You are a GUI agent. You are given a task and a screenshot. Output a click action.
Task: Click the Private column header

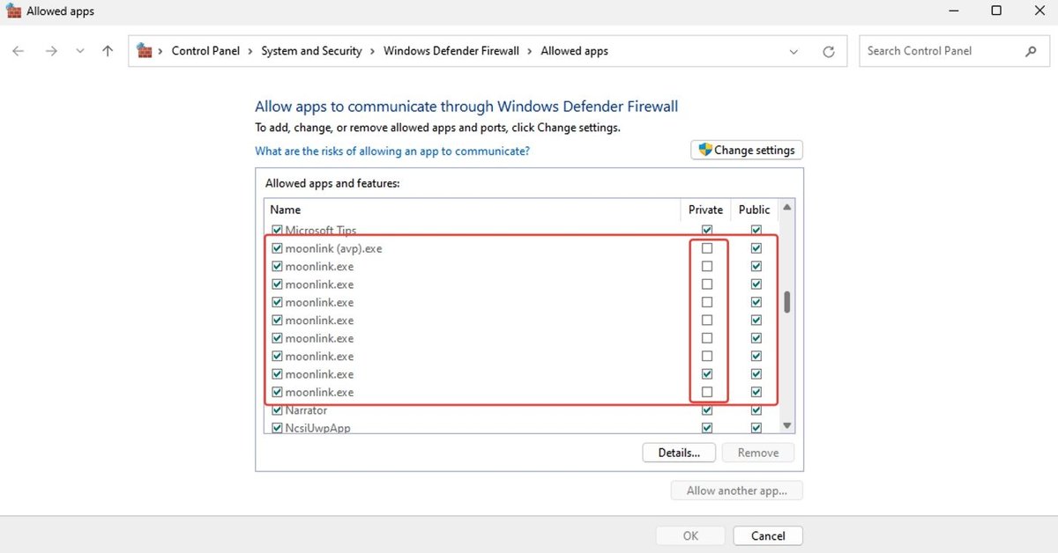tap(705, 210)
